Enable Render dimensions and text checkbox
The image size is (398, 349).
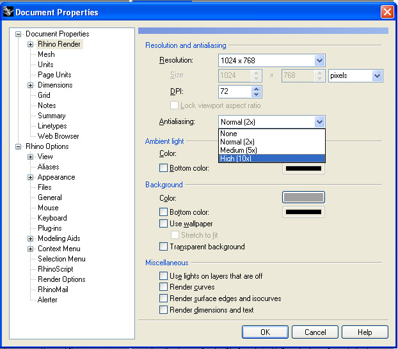tap(163, 309)
